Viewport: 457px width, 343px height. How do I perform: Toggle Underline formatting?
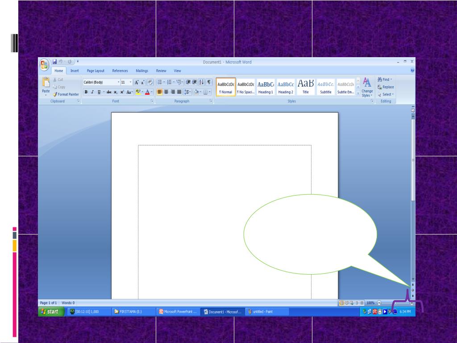99,92
